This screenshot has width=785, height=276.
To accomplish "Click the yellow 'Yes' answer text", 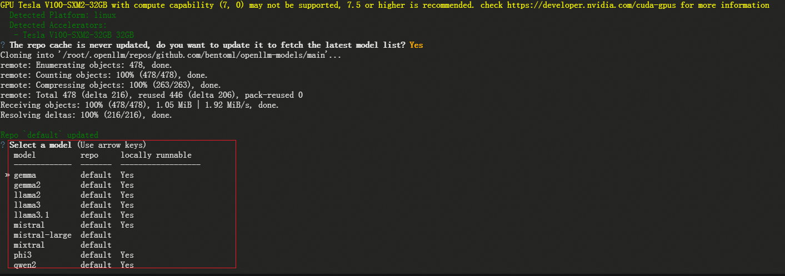I will click(416, 45).
